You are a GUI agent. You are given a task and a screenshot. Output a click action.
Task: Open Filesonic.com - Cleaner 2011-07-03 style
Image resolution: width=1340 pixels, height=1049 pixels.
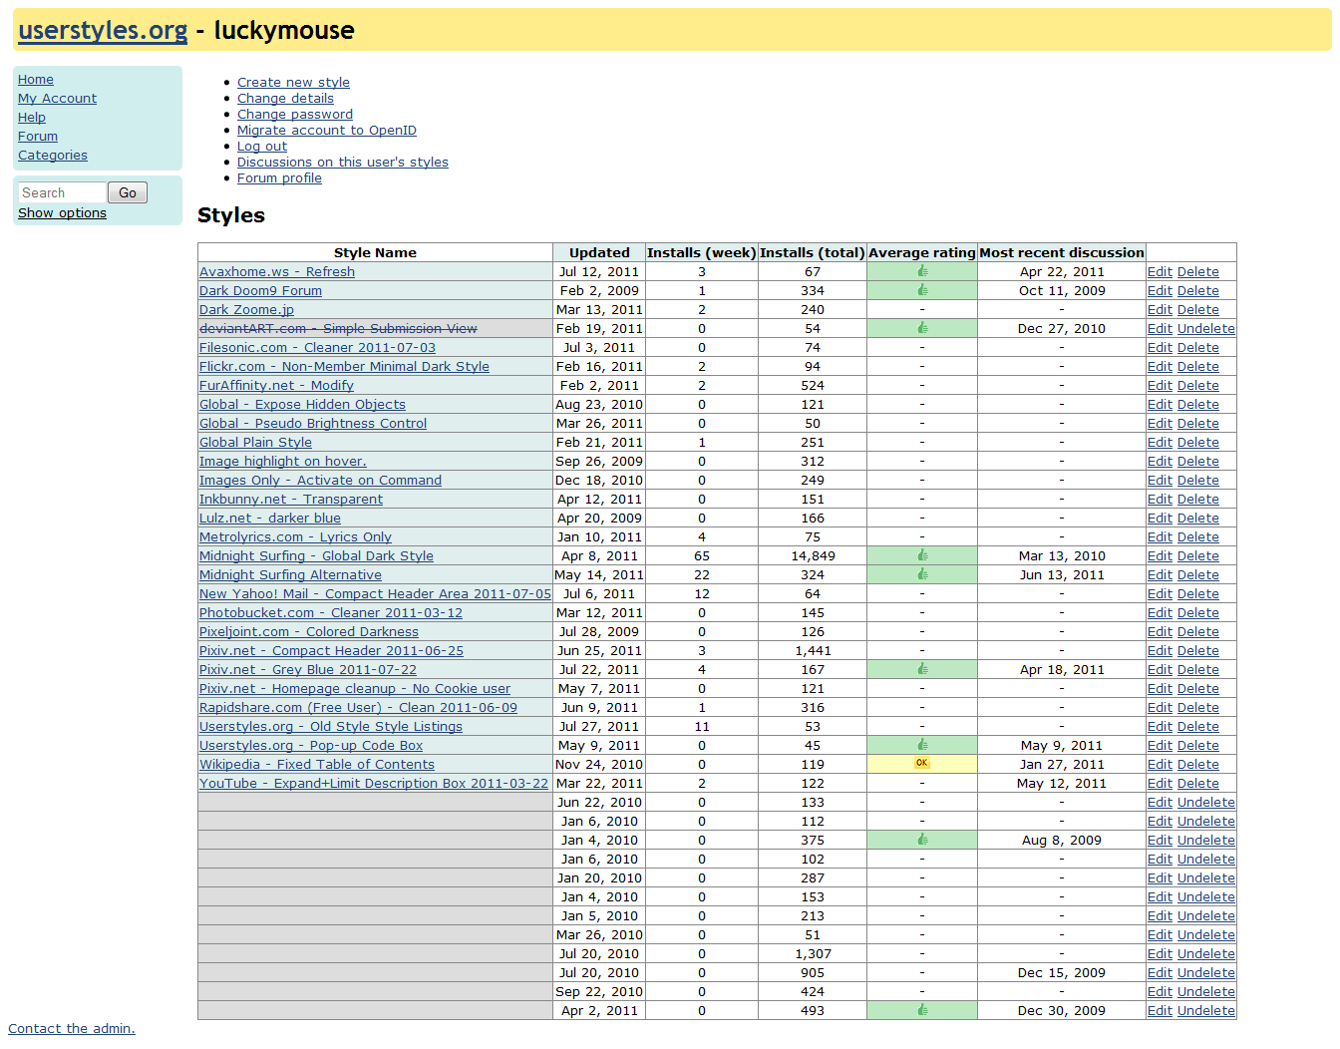point(317,347)
